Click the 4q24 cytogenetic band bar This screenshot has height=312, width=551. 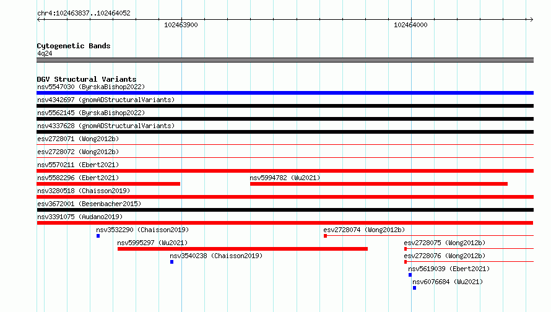(285, 60)
